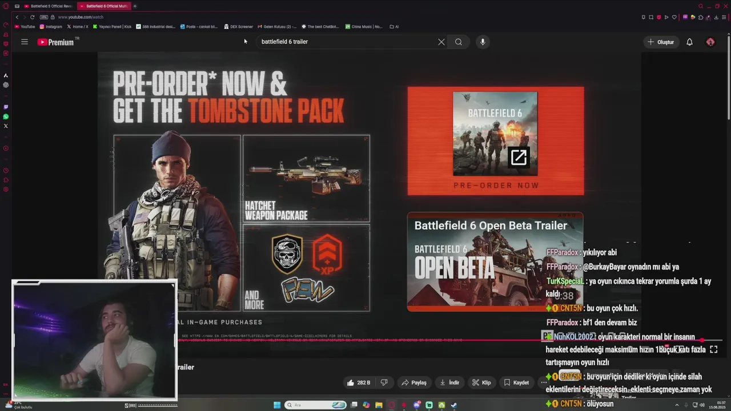
Task: Open the extensions cube icon
Action: point(701,17)
